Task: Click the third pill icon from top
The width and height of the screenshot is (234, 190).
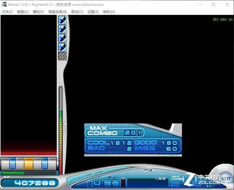Action: [x=62, y=38]
